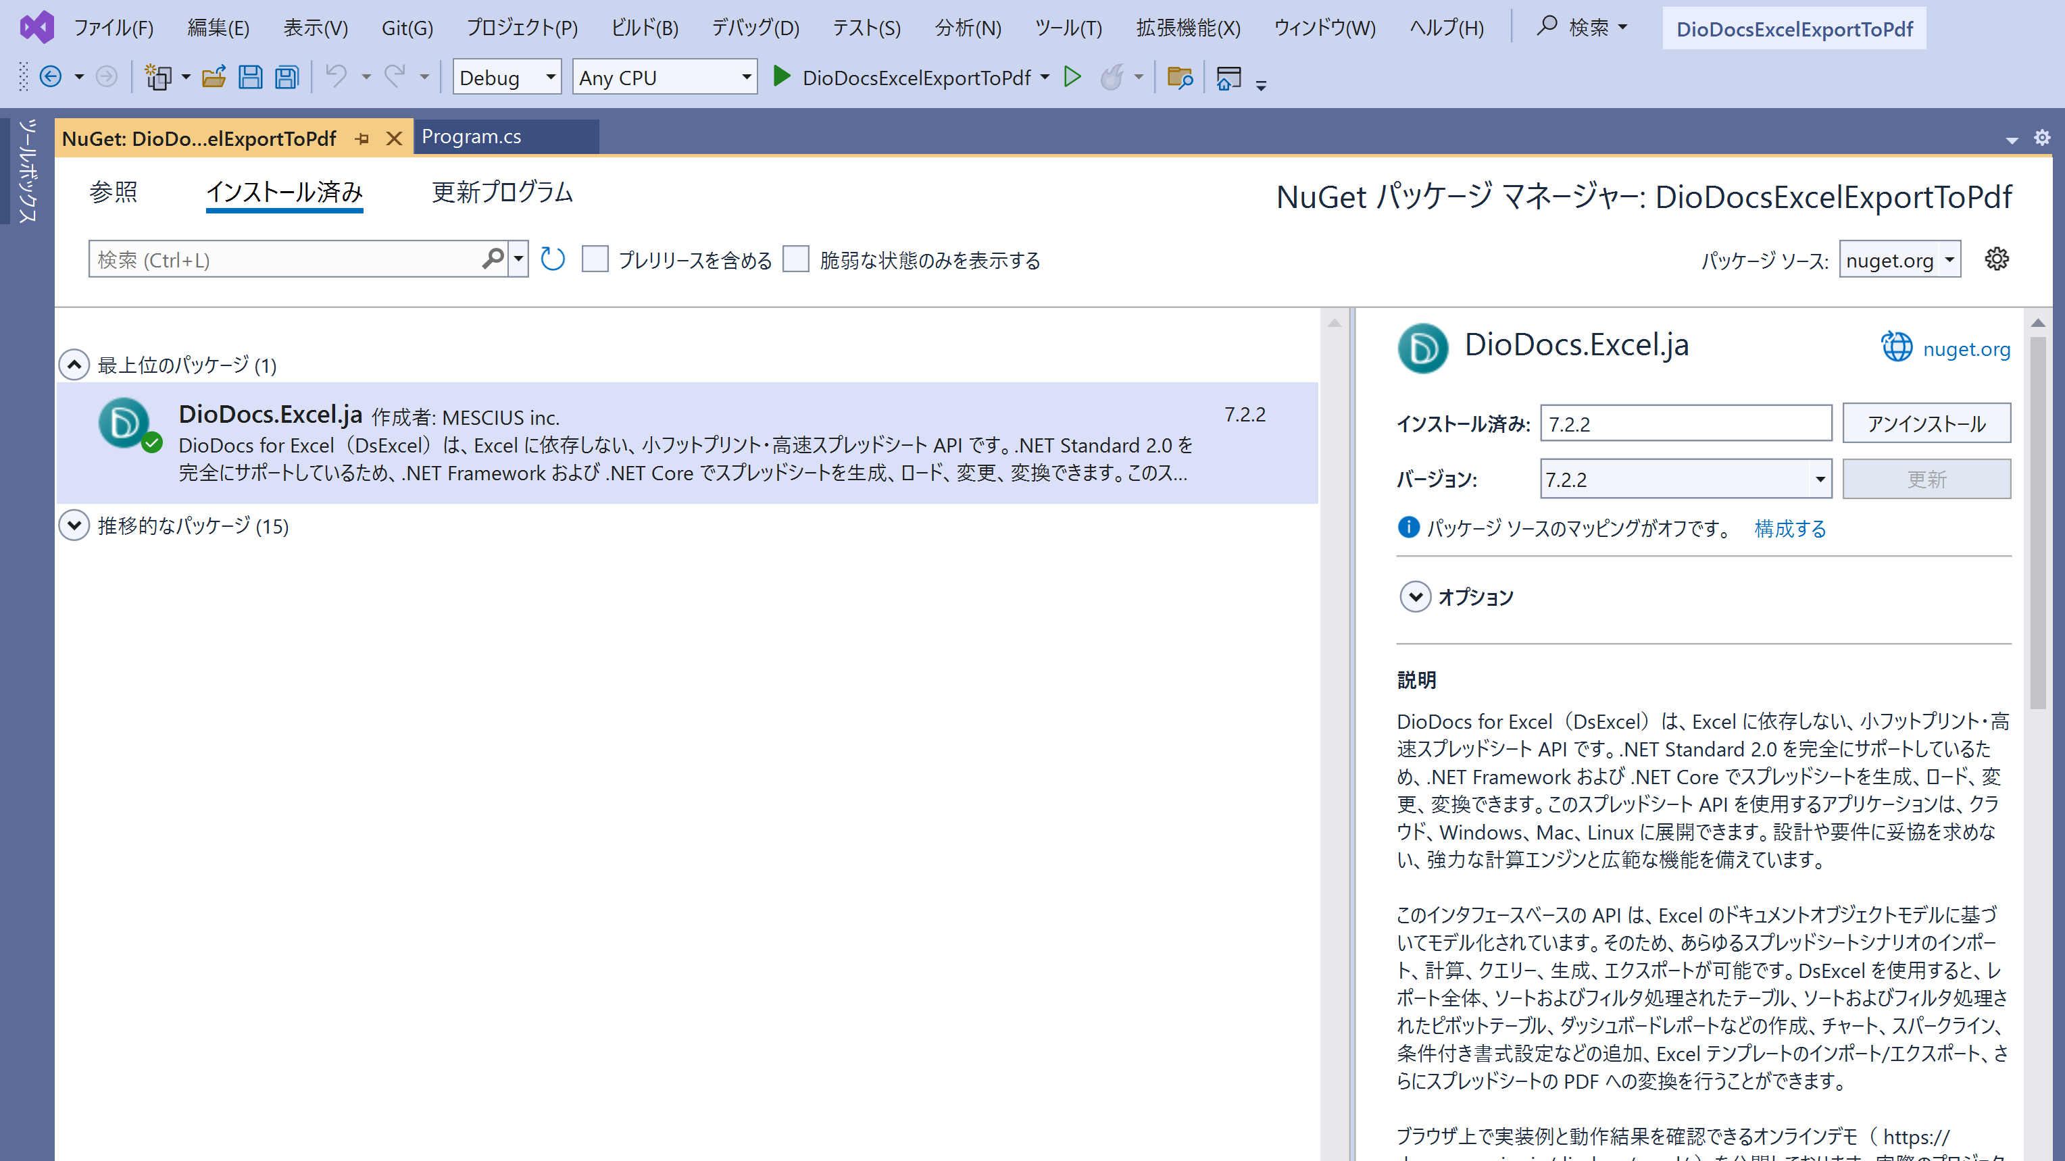This screenshot has height=1161, width=2065.
Task: Select the Installed tab
Action: (x=284, y=192)
